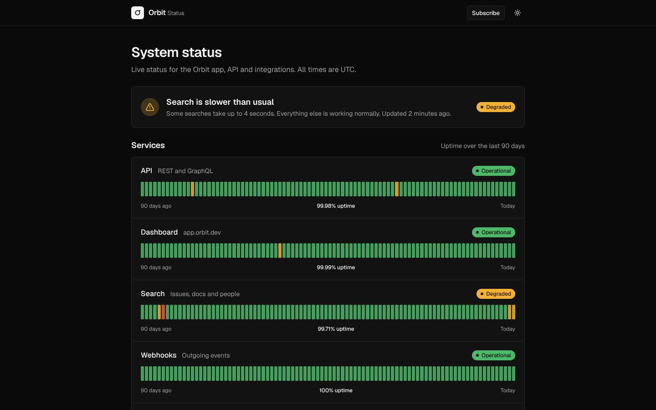The image size is (656, 410).
Task: Click the orange bar in Dashboard uptime
Action: pos(280,251)
